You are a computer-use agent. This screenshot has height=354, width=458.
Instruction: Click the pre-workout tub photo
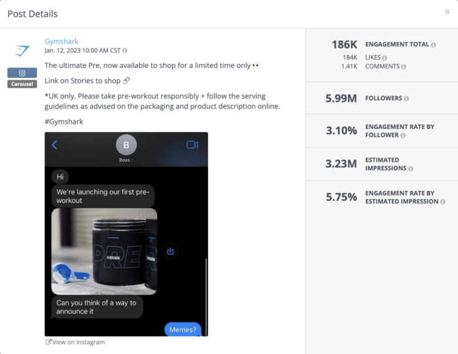point(104,251)
